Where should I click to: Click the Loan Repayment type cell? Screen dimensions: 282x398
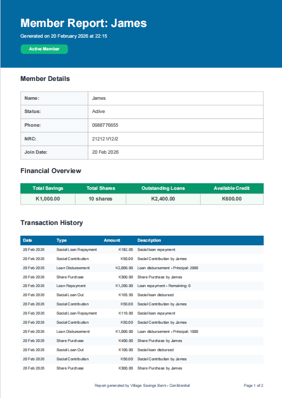[71, 286]
